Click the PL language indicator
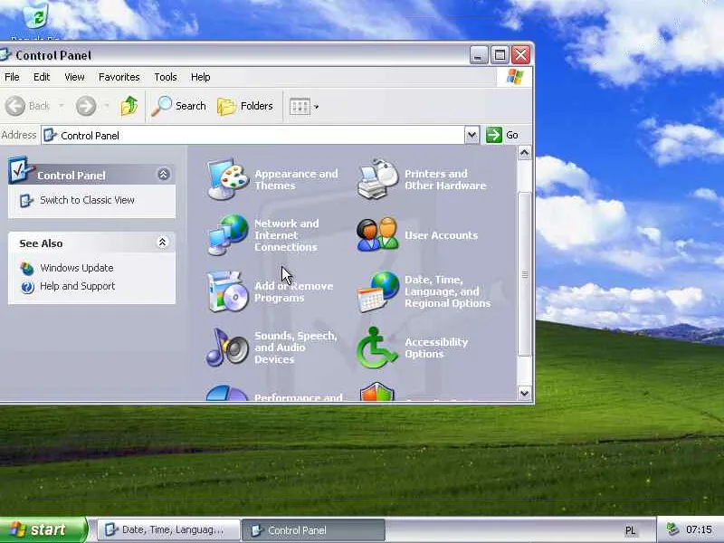Screen dimensions: 724x543 tap(630, 530)
